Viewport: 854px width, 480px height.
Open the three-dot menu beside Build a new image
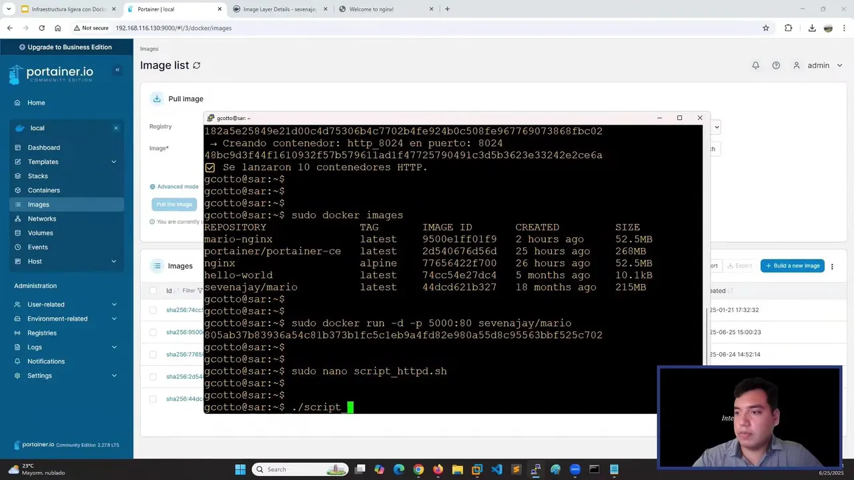[832, 266]
